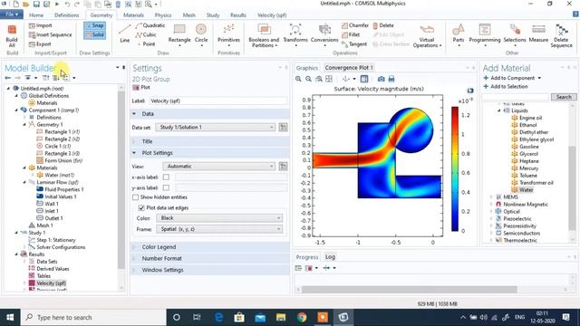Open Chrome from the taskbar
The image size is (580, 326).
[302, 318]
